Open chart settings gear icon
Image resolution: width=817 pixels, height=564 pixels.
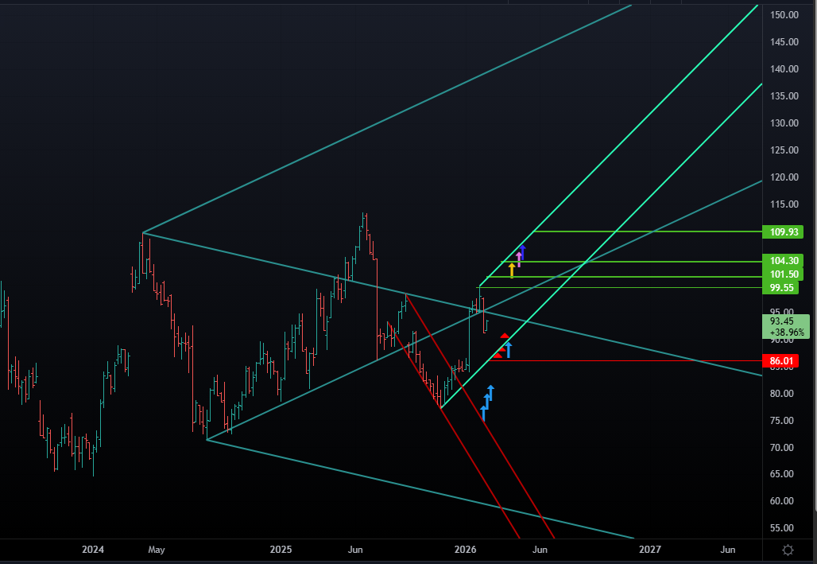(788, 550)
